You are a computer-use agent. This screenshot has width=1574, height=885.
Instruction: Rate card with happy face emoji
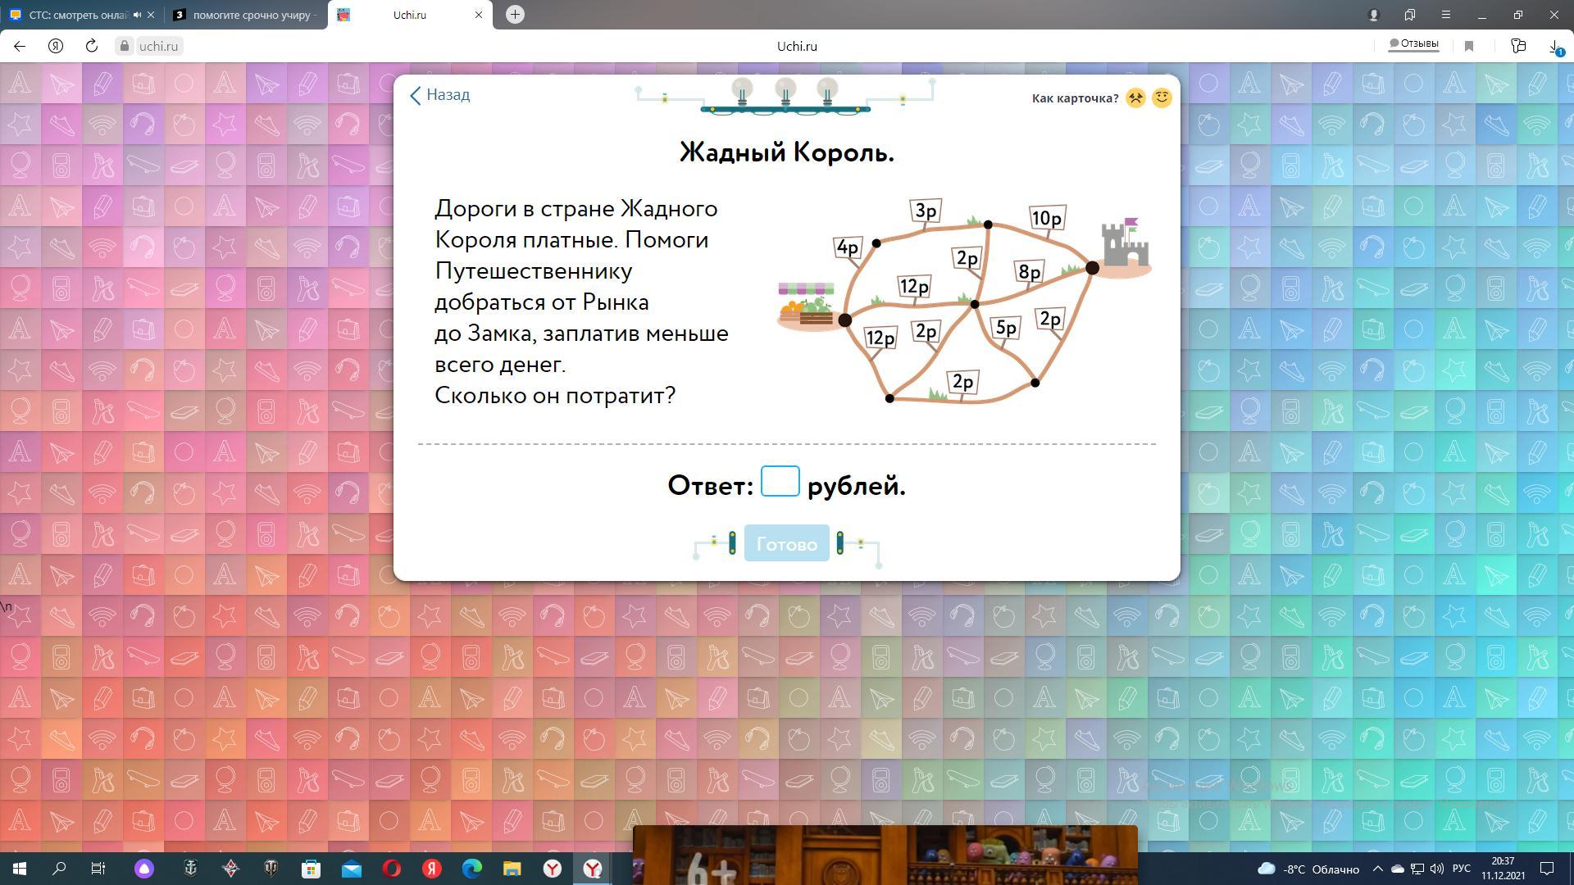pyautogui.click(x=1162, y=98)
